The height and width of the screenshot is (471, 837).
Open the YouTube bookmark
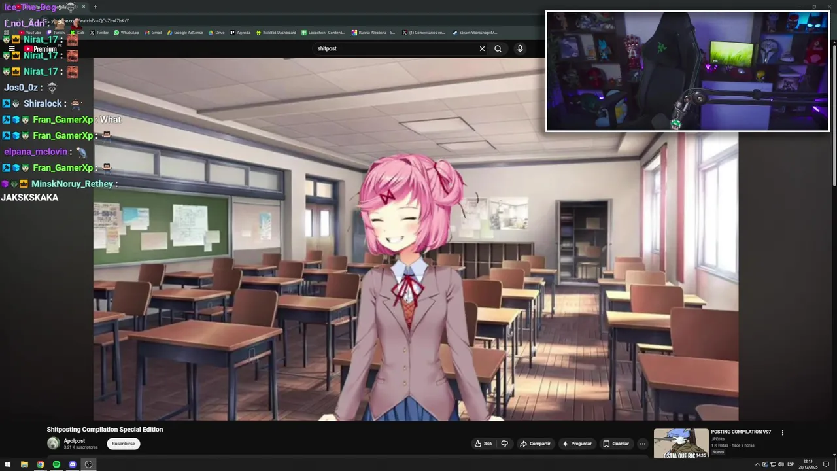tap(30, 32)
